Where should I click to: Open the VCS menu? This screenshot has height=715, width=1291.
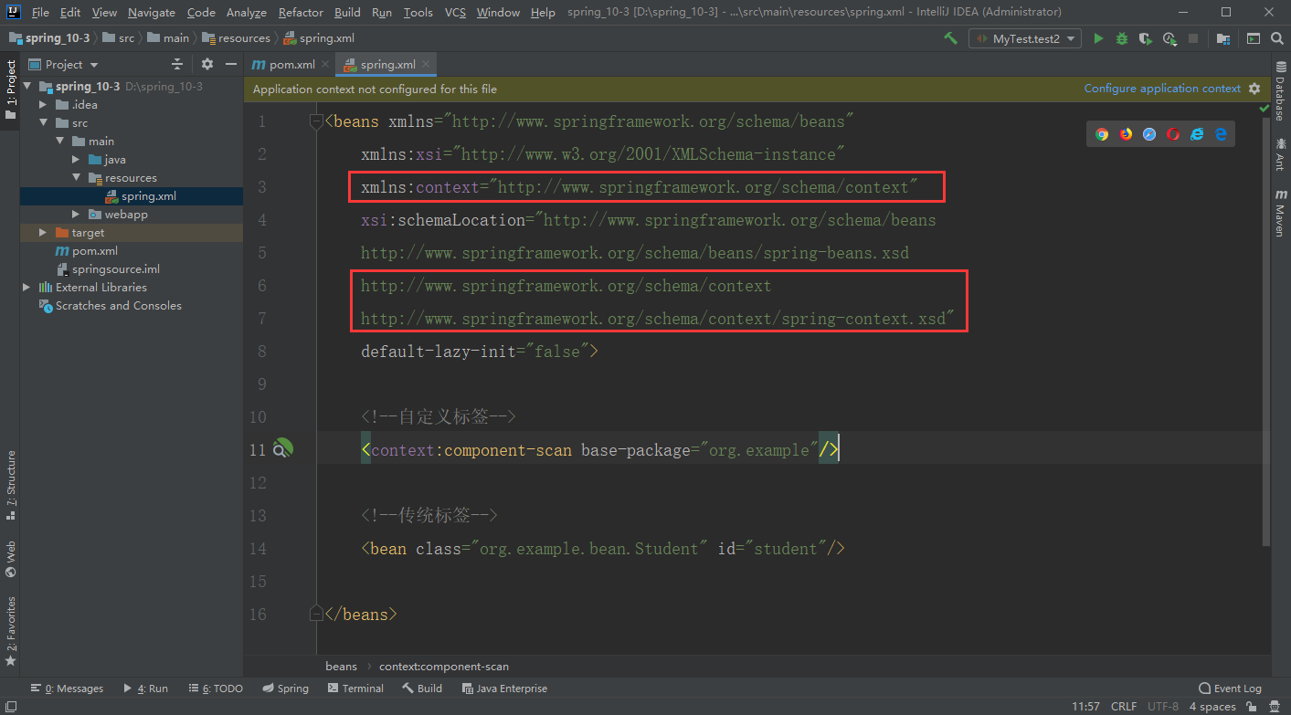455,12
